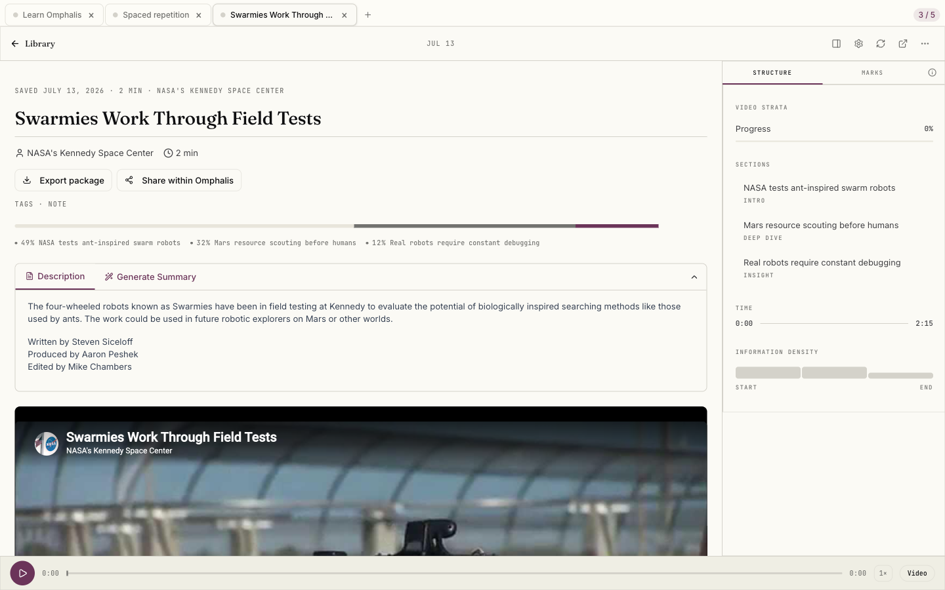Click the first segment of the strata bar
The height and width of the screenshot is (590, 945).
[x=184, y=226]
